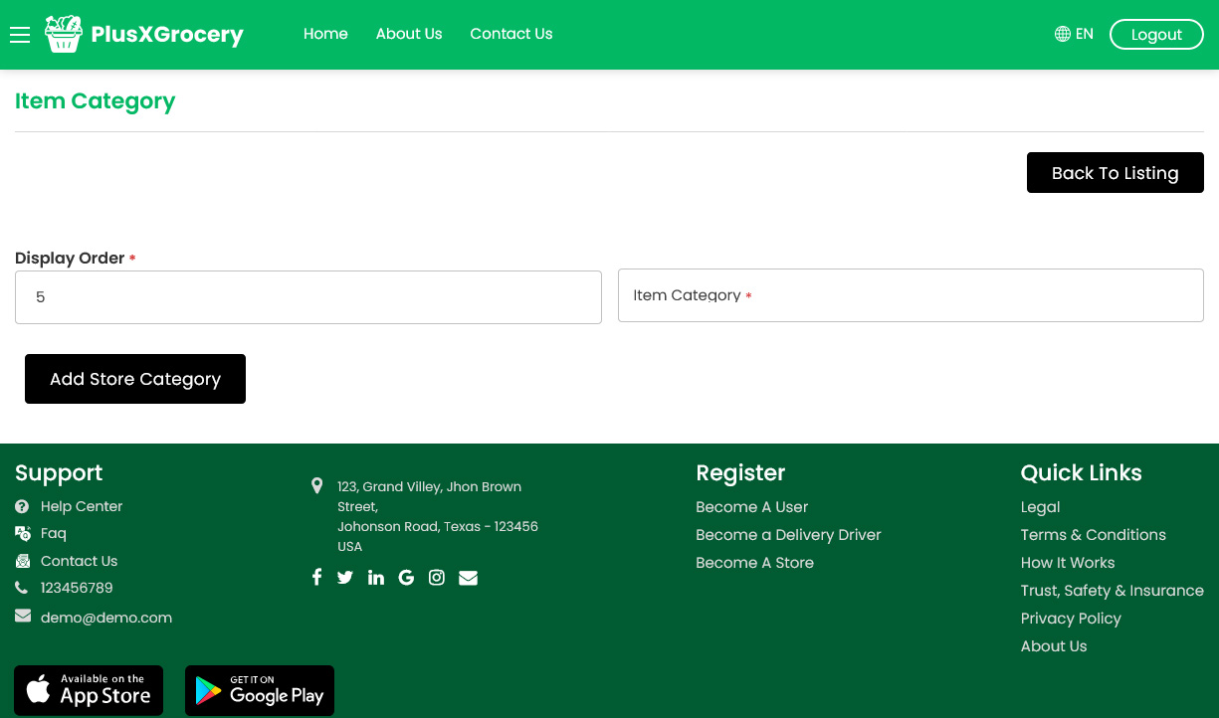Click phone number 123456789
This screenshot has width=1219, height=718.
77,588
